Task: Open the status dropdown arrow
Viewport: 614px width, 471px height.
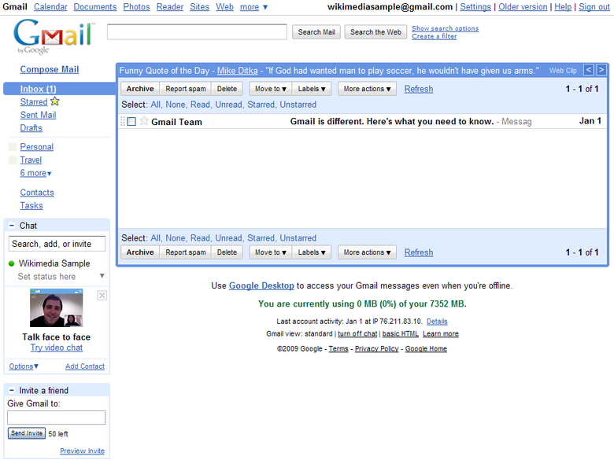Action: tap(102, 276)
